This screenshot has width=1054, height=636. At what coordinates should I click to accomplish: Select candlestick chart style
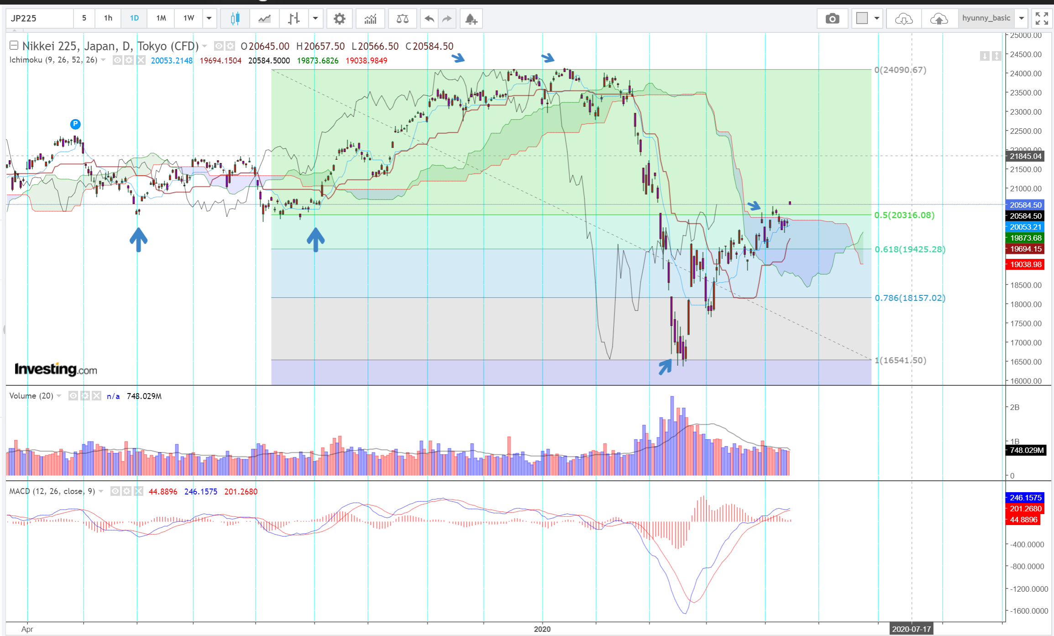(235, 19)
